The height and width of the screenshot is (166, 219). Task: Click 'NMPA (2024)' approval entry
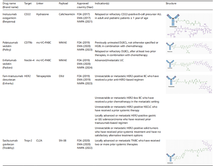[85, 67]
